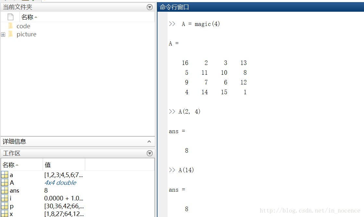Screen dimensions: 364x217
Task: Expand the picture folder tree node
Action: click(x=3, y=34)
